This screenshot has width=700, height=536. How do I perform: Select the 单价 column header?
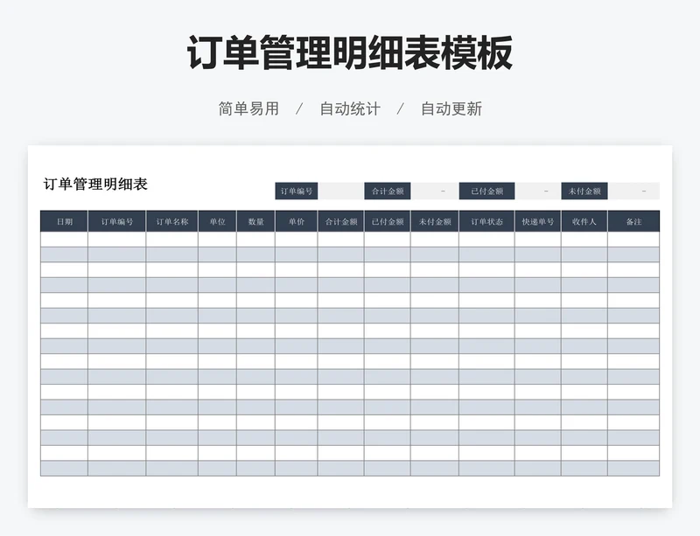(297, 221)
